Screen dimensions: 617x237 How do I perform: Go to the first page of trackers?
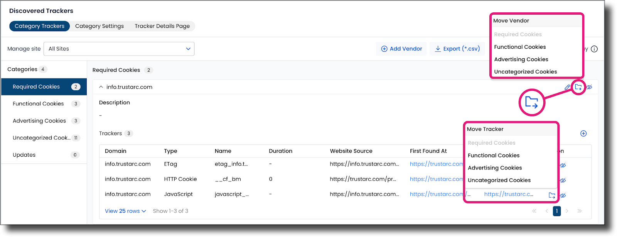point(534,211)
